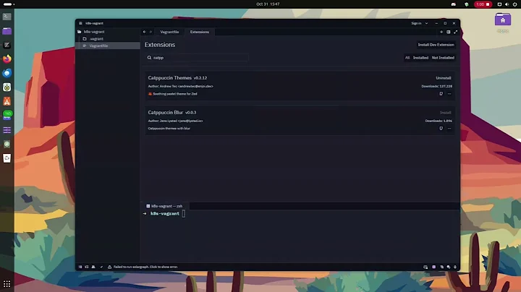The image size is (521, 292).
Task: Show all applications grid
Action: [x=7, y=284]
